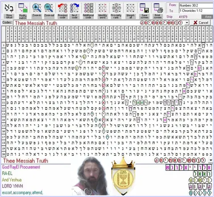
Task: Click the green boxed Hebrew RA-EL letters
Action: [x=202, y=174]
